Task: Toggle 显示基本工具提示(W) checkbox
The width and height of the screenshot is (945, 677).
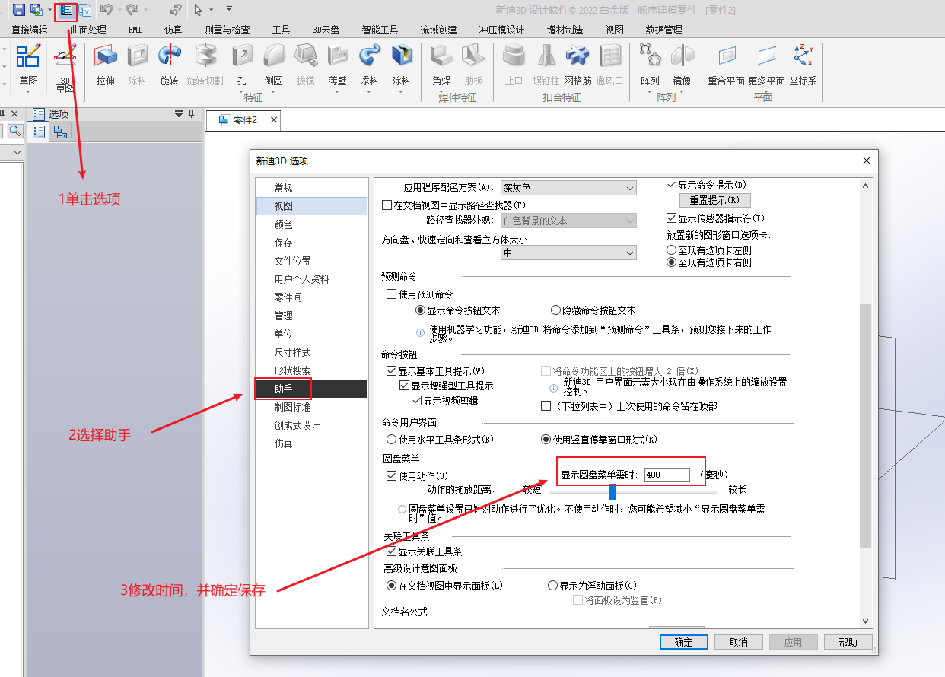Action: 392,371
